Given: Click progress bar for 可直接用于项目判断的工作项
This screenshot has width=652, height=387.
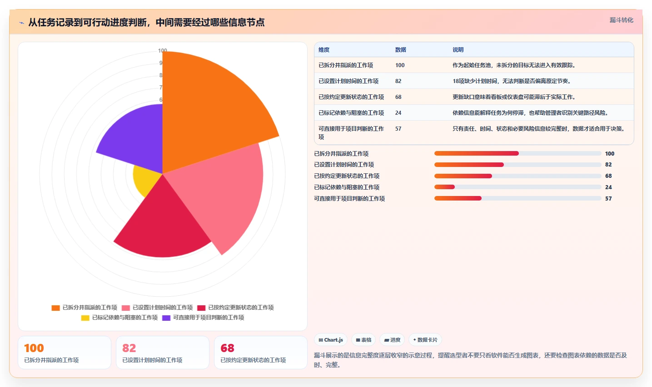Looking at the screenshot, I should [x=518, y=198].
